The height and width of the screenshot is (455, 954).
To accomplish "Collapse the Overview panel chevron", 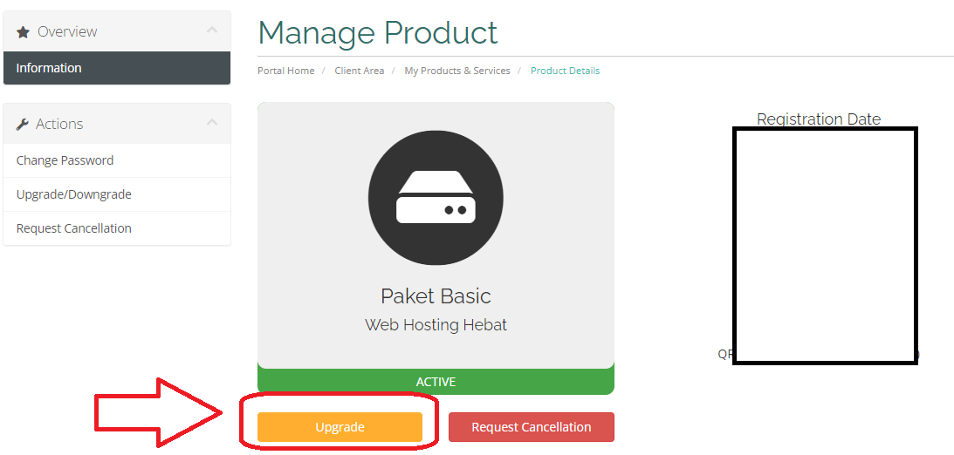I will coord(212,30).
